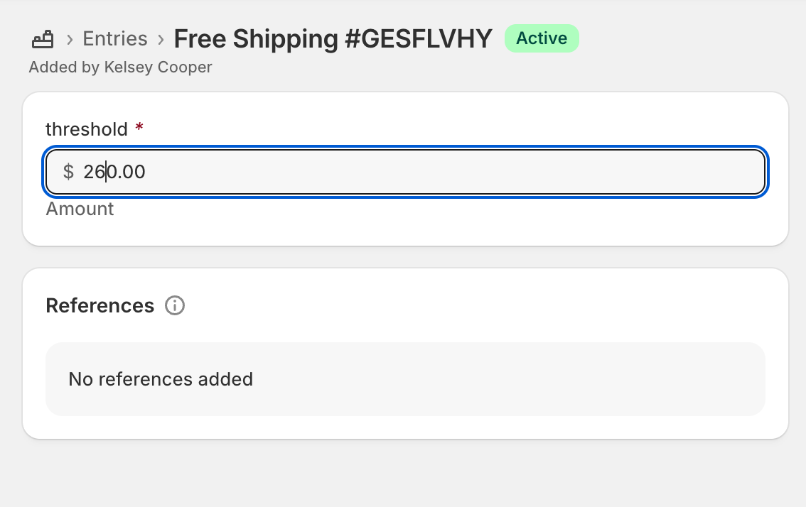
Task: Open the metaobjects breadcrumb icon
Action: pyautogui.click(x=43, y=39)
